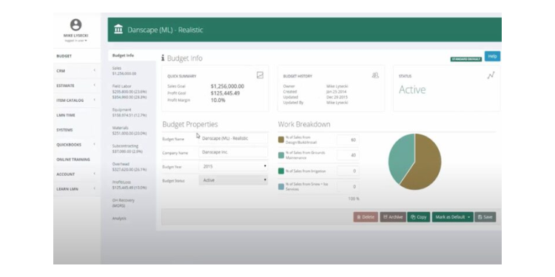The image size is (555, 277).
Task: Click the Snow + Ice Services blue swatch
Action: coord(281,187)
